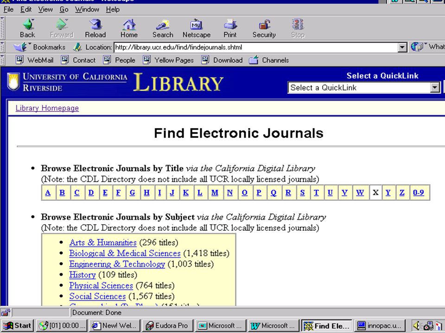
Task: Open History subject link
Action: coord(83,275)
